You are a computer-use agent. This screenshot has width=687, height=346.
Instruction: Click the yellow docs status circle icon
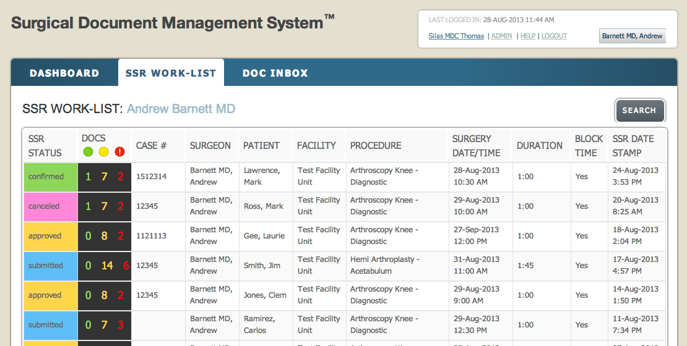103,151
